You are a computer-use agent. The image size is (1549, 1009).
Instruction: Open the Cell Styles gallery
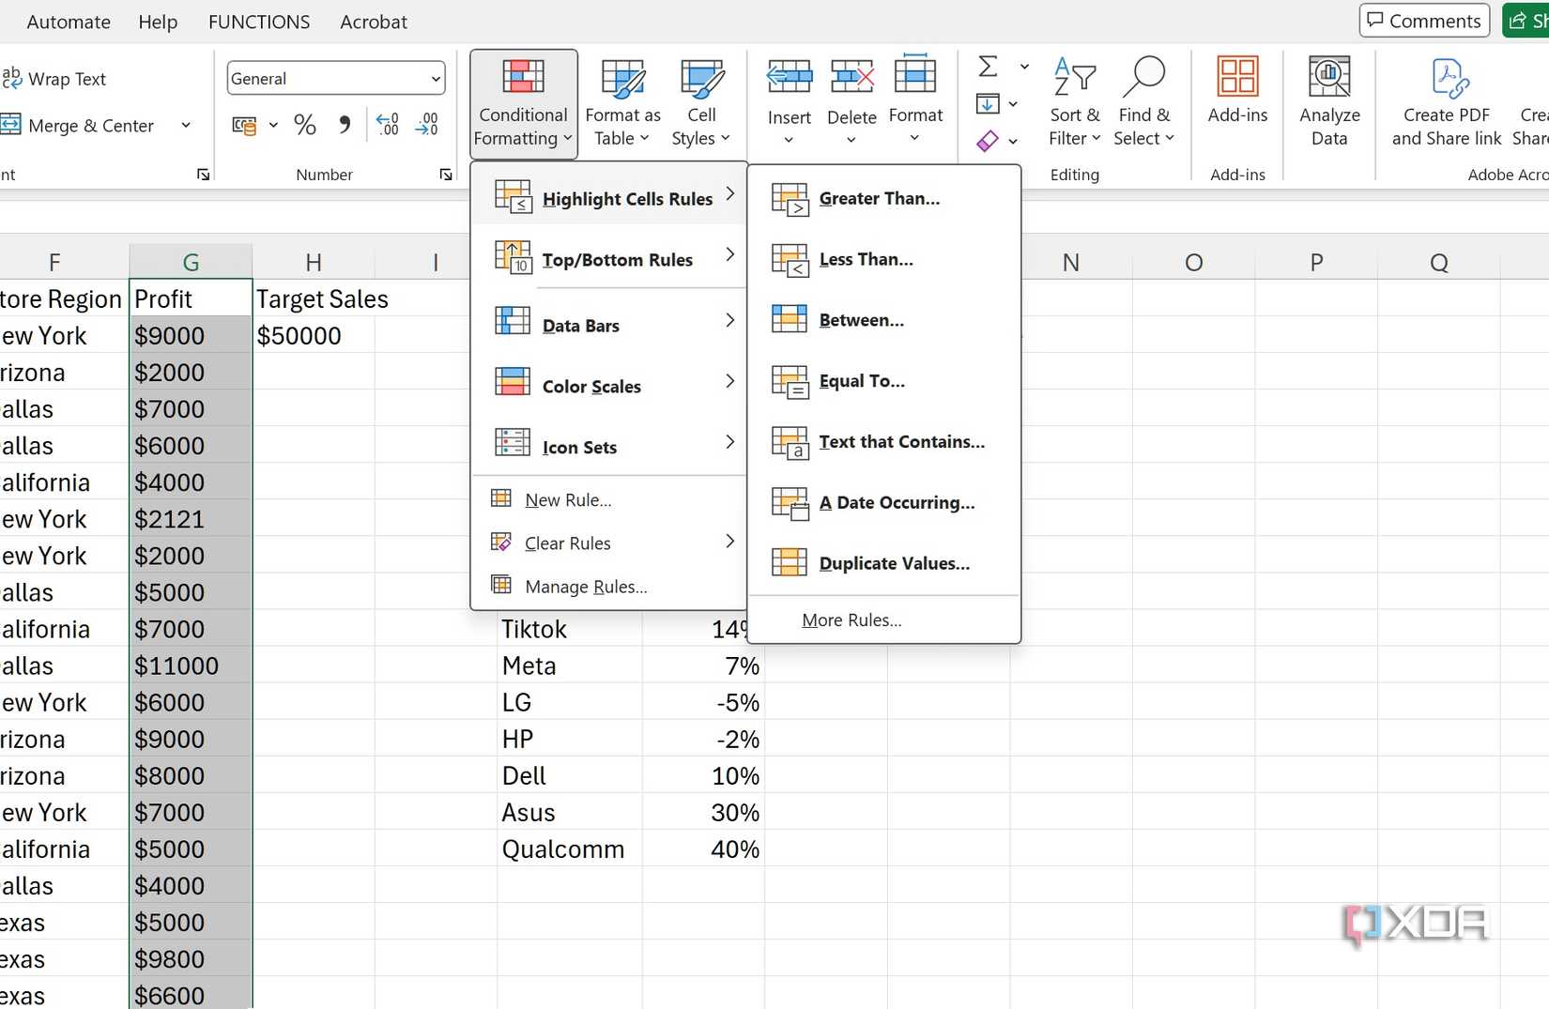pyautogui.click(x=701, y=103)
